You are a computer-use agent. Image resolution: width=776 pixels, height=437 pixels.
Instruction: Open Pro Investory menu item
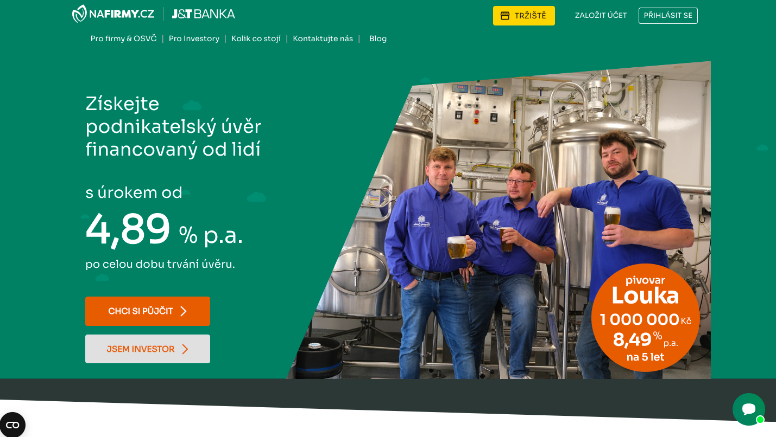point(194,38)
